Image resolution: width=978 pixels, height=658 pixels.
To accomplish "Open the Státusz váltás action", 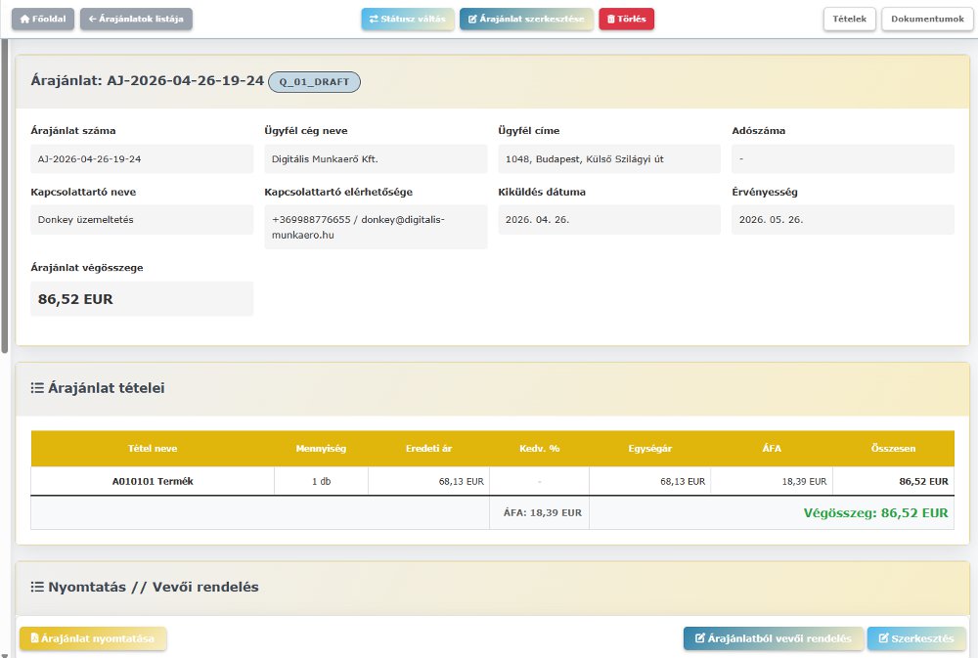I will (407, 19).
